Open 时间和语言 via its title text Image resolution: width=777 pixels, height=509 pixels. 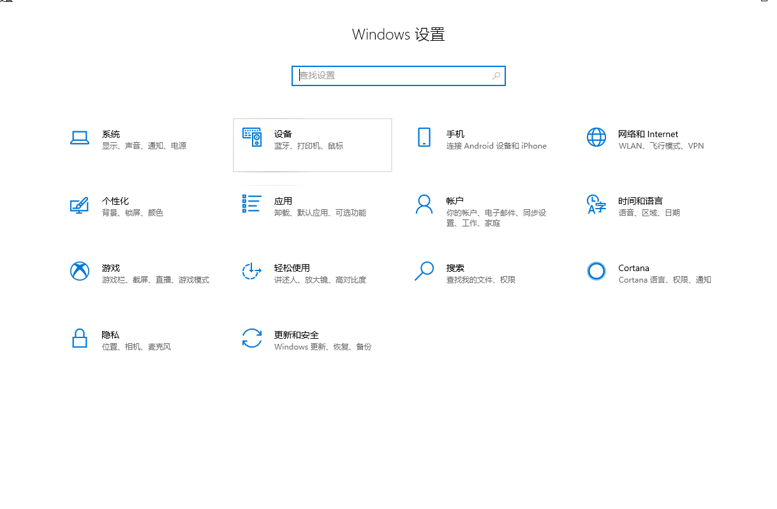click(x=640, y=201)
